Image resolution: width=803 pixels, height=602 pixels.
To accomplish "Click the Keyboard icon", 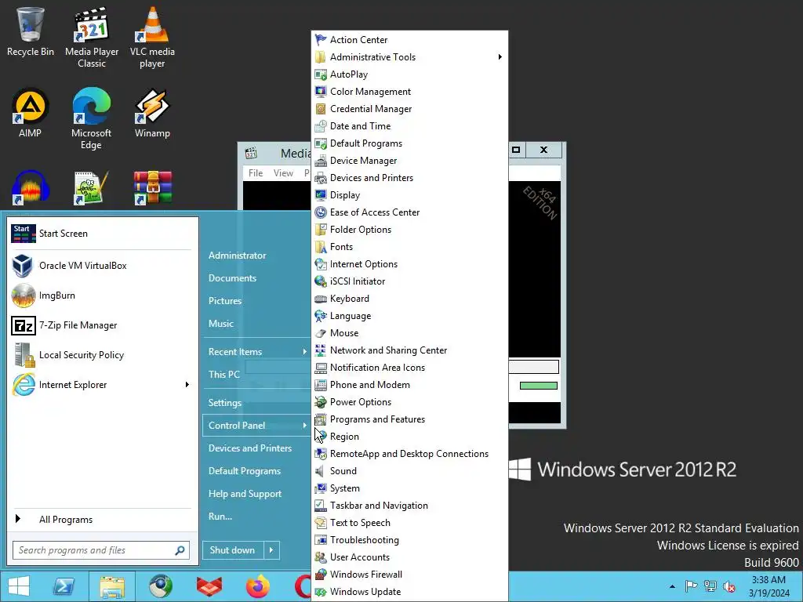I will pos(321,299).
